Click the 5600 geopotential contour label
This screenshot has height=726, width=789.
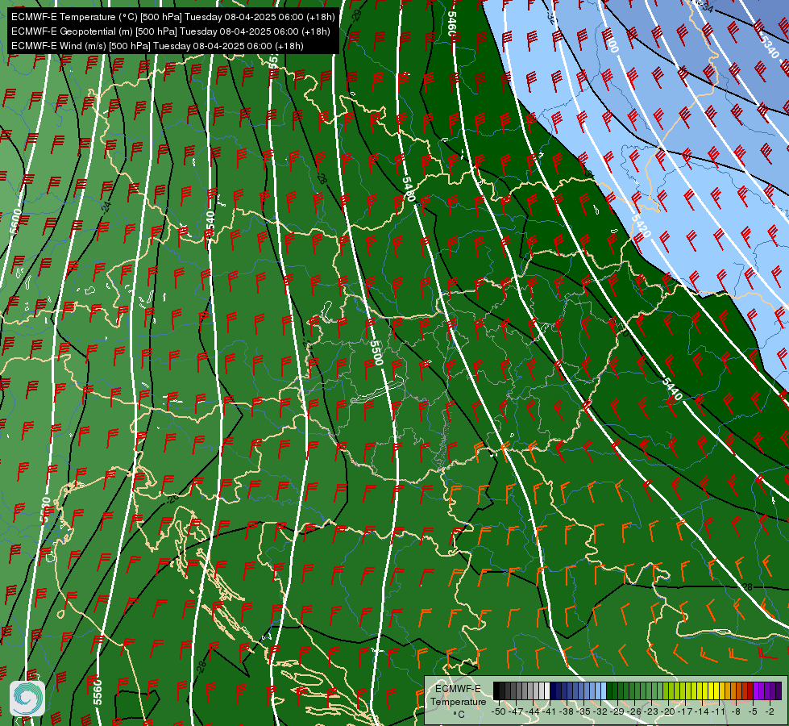[x=15, y=221]
